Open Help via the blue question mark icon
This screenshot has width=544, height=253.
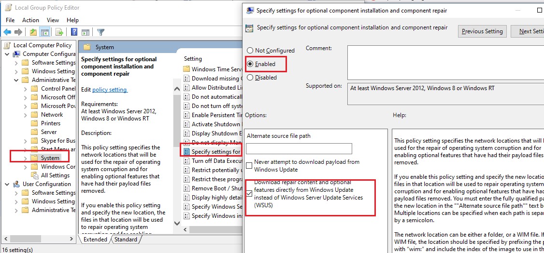point(74,32)
